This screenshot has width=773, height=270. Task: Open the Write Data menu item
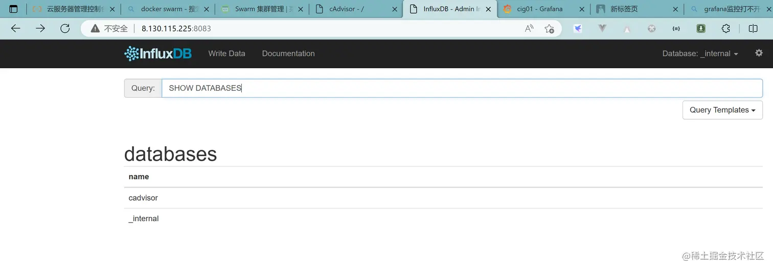tap(226, 53)
